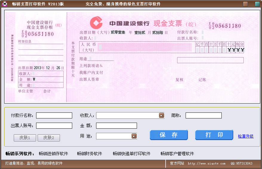This screenshot has height=169, width=262.
Task: Click the 付款行名称 input field
Action: click(54, 115)
